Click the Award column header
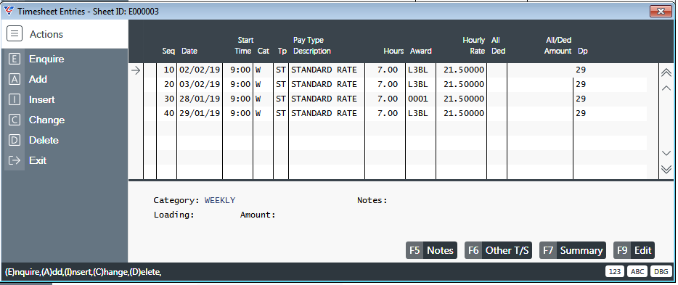 421,51
